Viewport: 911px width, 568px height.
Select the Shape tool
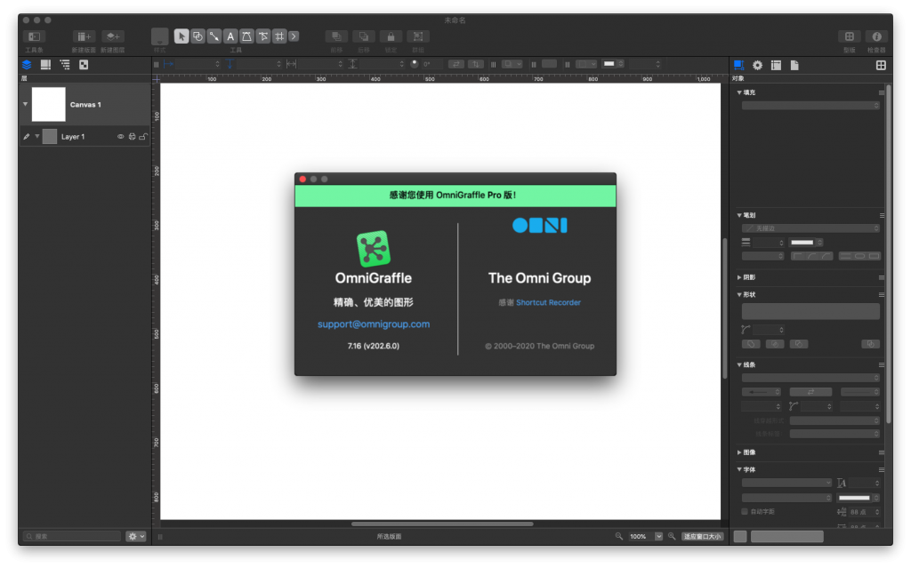198,36
